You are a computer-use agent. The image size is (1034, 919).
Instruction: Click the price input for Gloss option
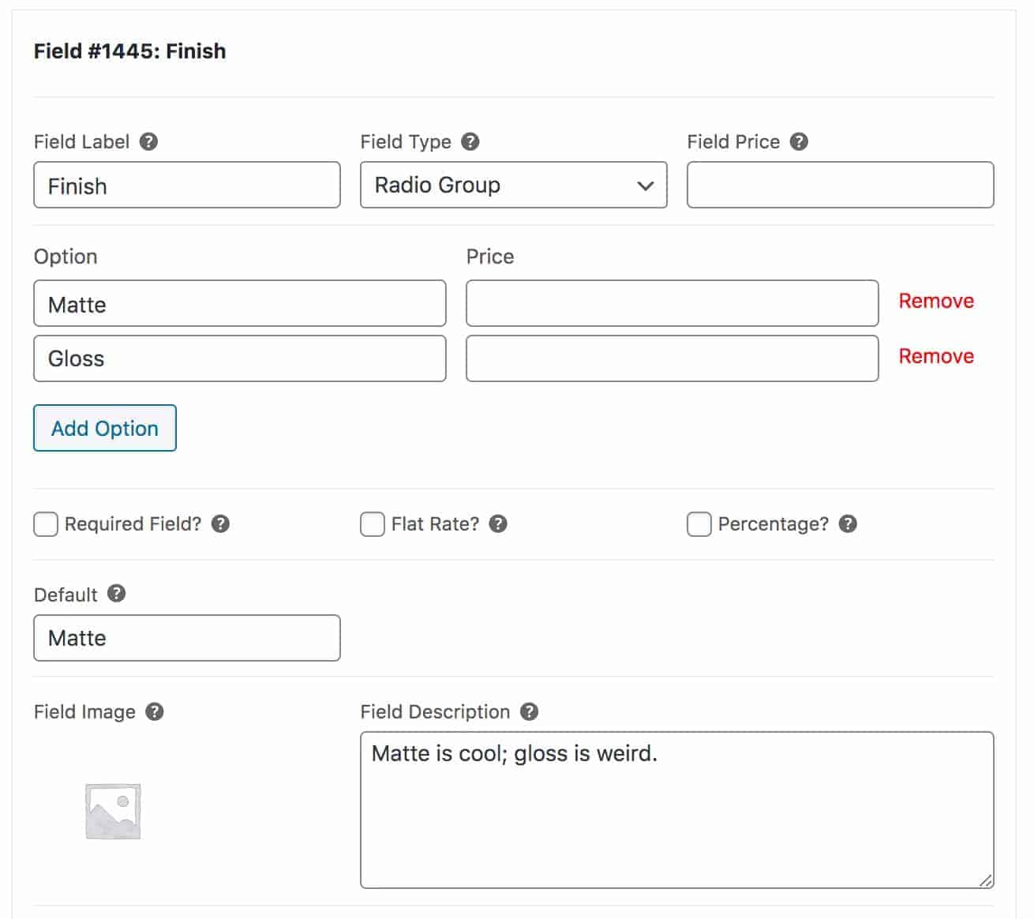pos(672,358)
